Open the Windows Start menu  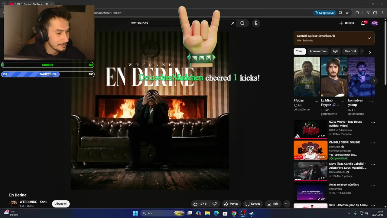[135, 213]
